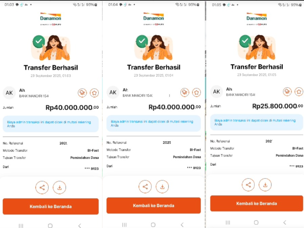Click Kembali ke Beranda on the Rp25.800.000 receipt
Screen dimensions: 304x228
click(256, 203)
